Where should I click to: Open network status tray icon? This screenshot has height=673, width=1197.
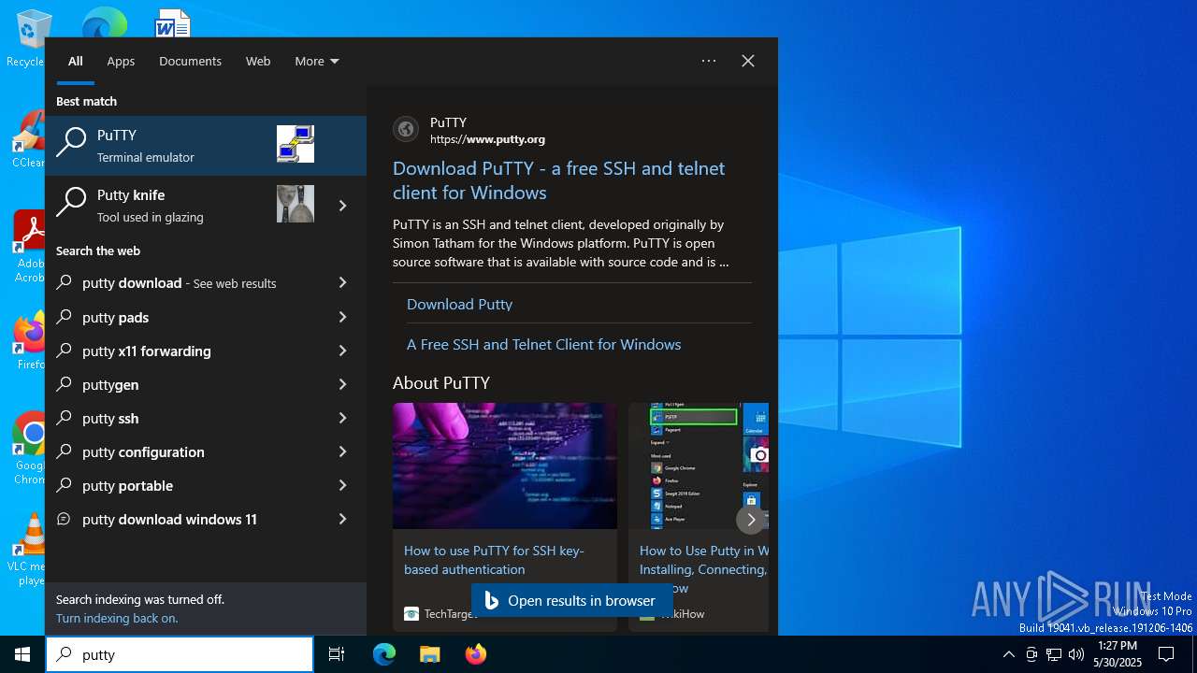pyautogui.click(x=1054, y=654)
